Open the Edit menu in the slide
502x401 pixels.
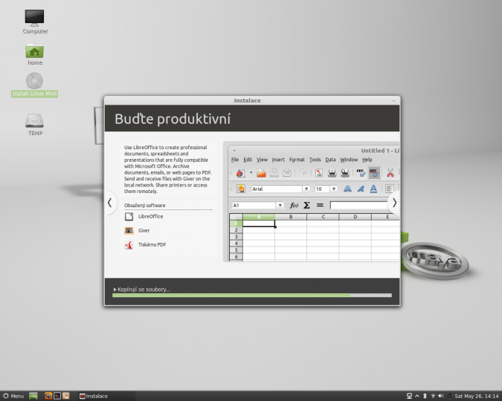tap(248, 160)
